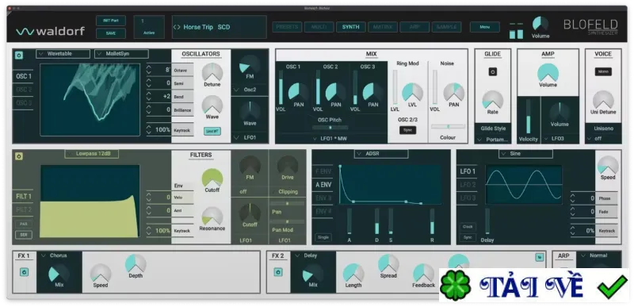634x307 pixels.
Task: Click the filter Resonance knob
Action: [x=212, y=216]
